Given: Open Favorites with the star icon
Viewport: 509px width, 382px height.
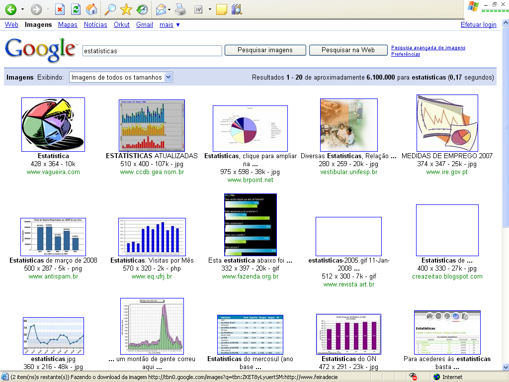Looking at the screenshot, I should [126, 9].
